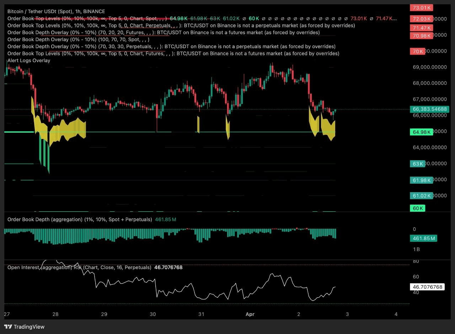Viewport: 455px width, 334px height.
Task: Click the white 46.7076768 RSI value tag
Action: point(428,286)
